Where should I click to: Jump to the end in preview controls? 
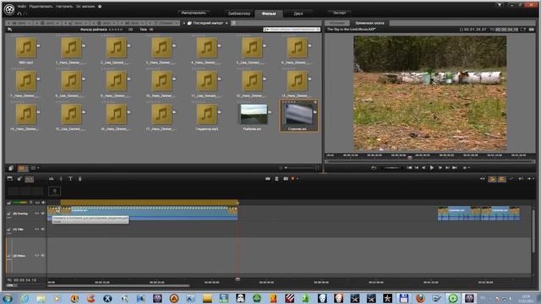[x=455, y=168]
